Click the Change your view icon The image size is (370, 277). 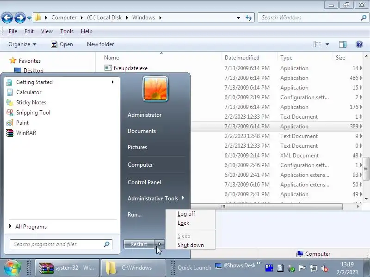pos(317,44)
